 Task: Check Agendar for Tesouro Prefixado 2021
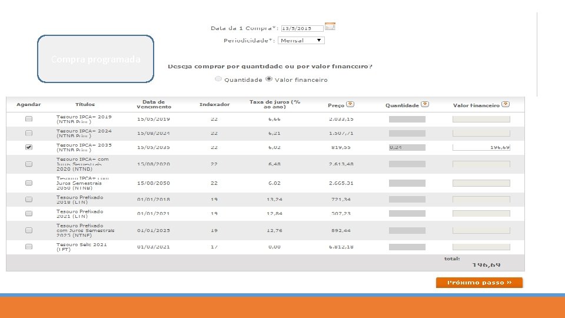click(x=29, y=213)
